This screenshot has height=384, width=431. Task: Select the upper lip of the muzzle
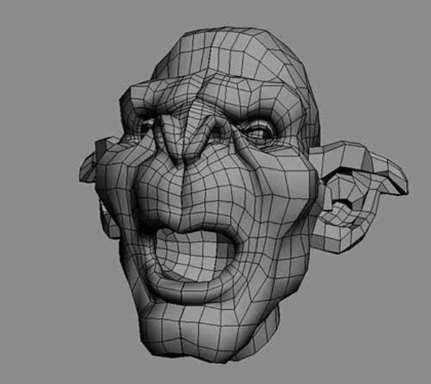[x=190, y=216]
